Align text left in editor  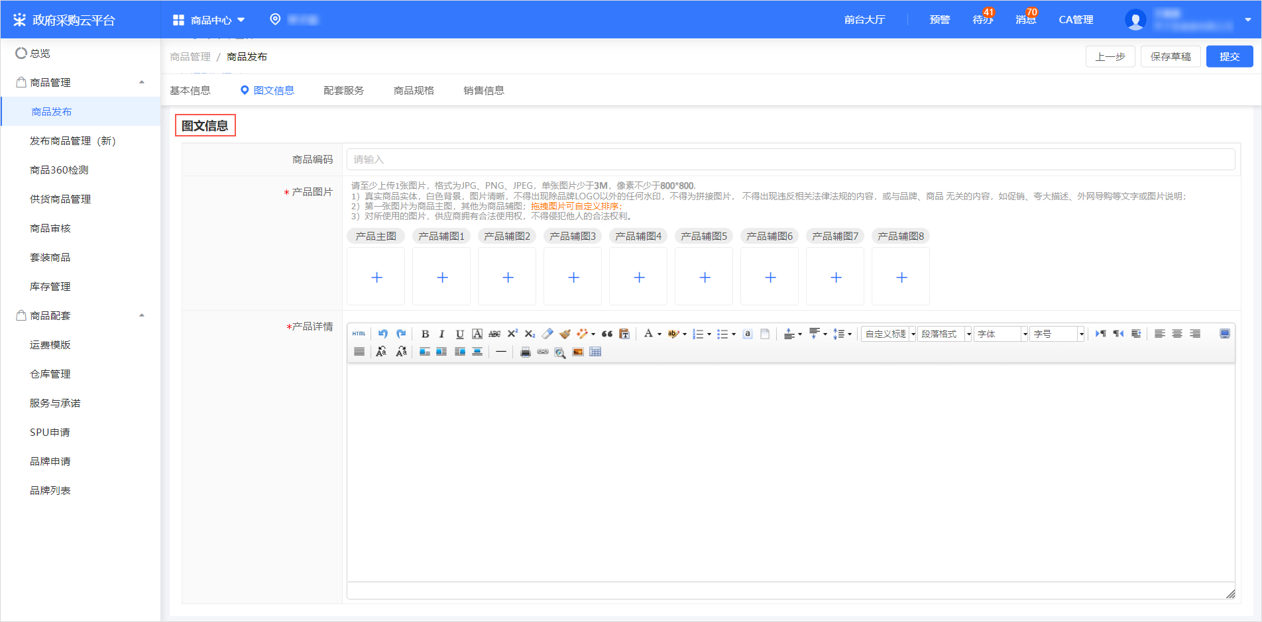[x=1160, y=334]
